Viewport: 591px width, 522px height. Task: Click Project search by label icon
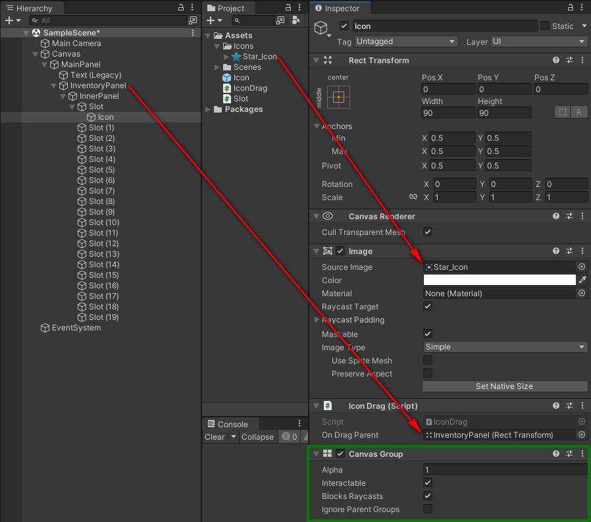click(296, 20)
